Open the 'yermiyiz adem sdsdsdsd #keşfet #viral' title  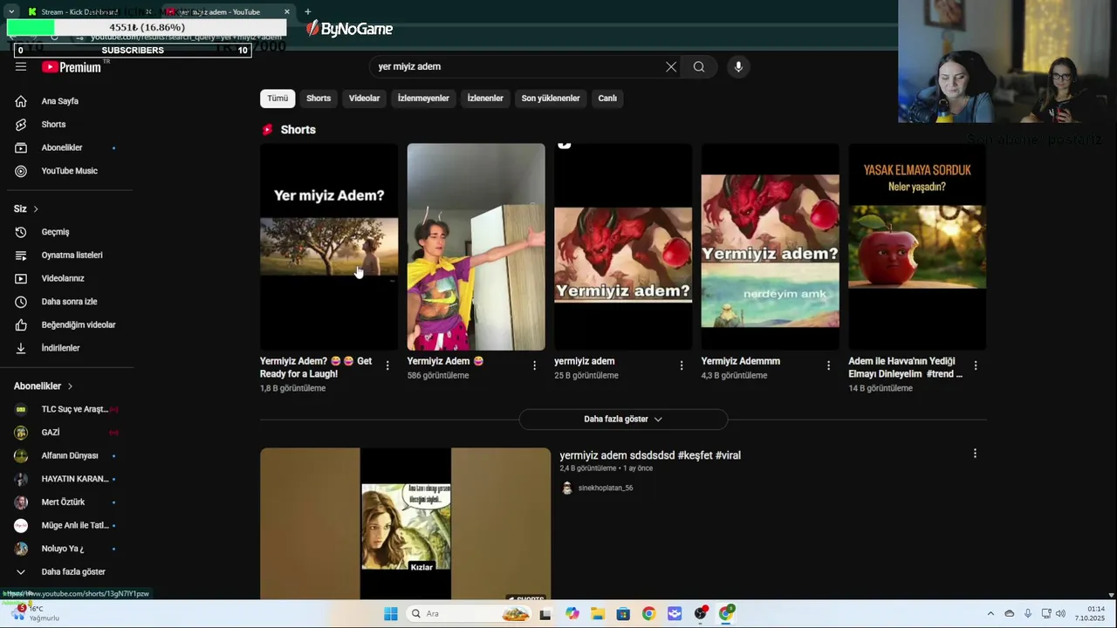coord(650,455)
